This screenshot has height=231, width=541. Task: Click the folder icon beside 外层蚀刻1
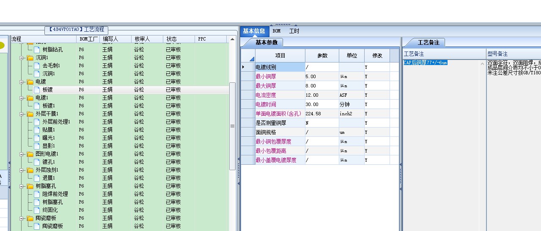click(30, 170)
